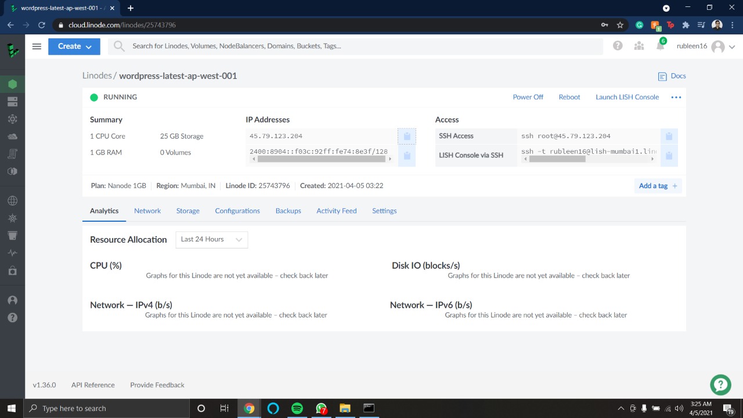Image resolution: width=743 pixels, height=418 pixels.
Task: Open Firewalls icon in sidebar
Action: click(x=12, y=136)
